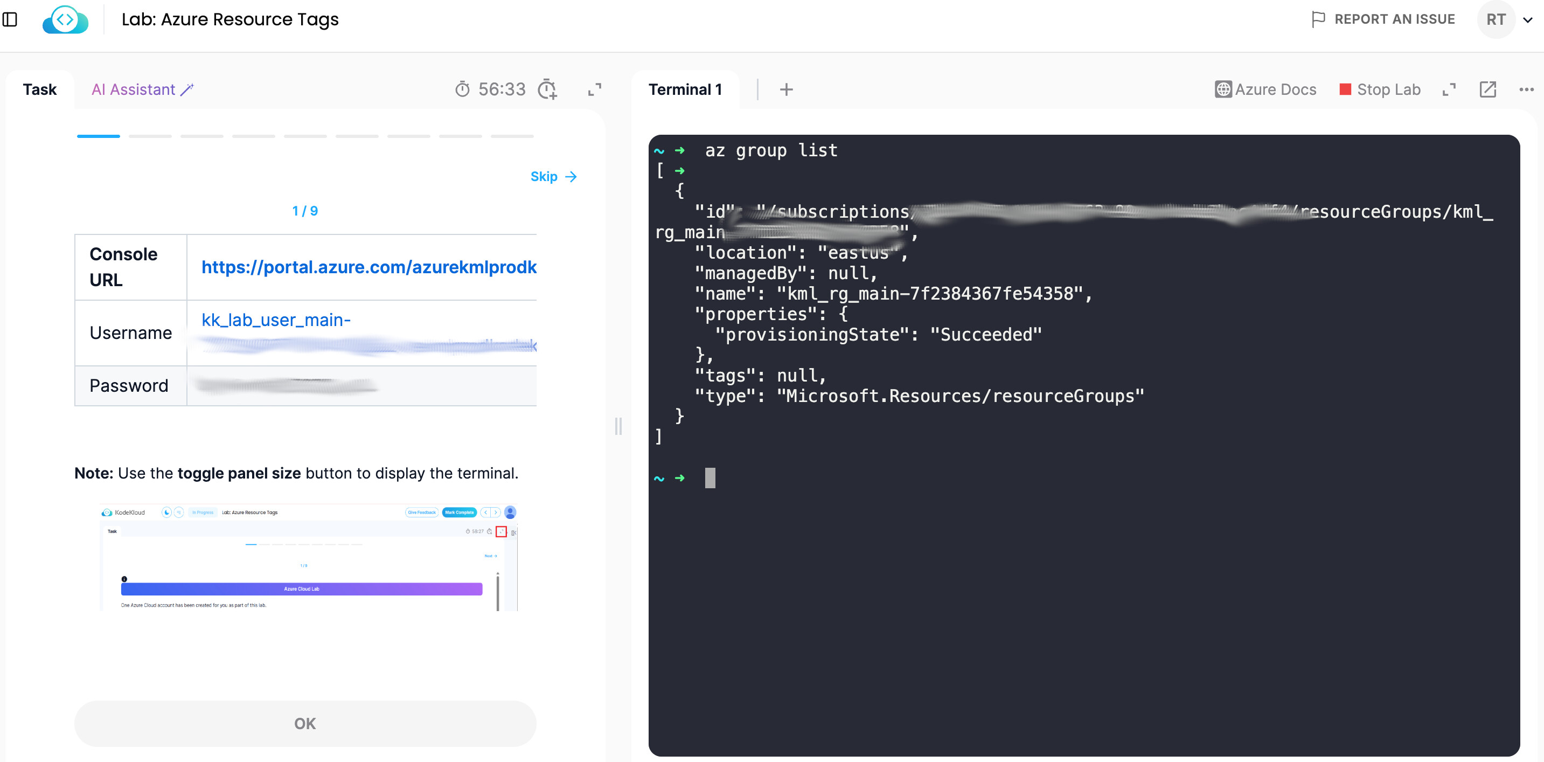Screen dimensions: 1544x762
Task: Click the panel divider resize handle
Action: pyautogui.click(x=618, y=426)
